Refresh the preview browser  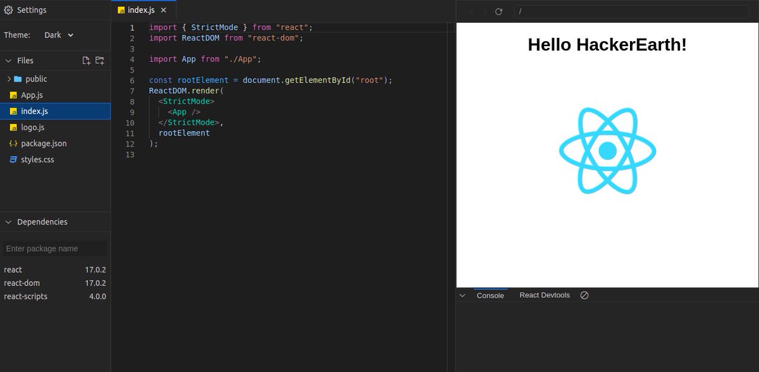click(x=498, y=11)
